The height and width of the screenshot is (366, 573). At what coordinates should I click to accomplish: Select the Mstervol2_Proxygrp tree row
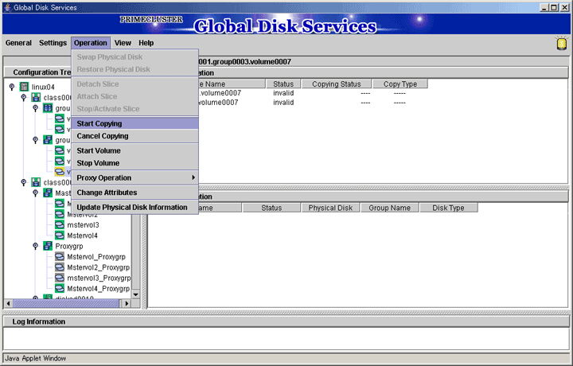click(x=99, y=267)
